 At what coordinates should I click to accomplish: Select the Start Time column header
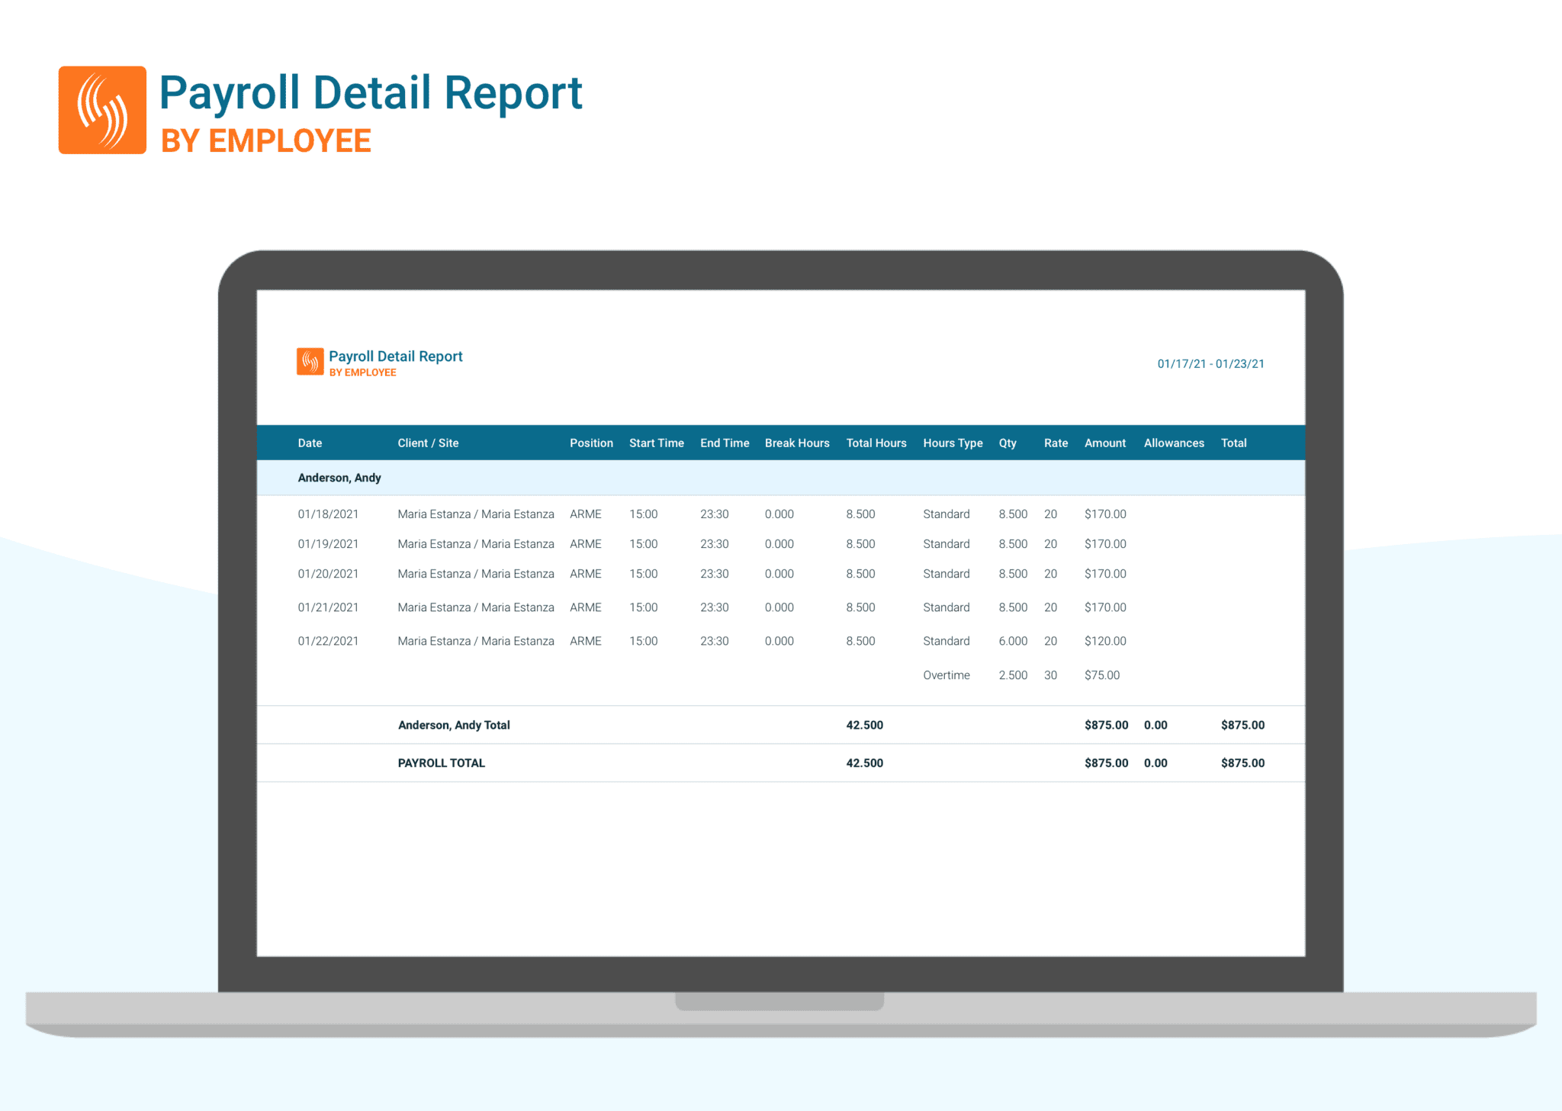click(656, 443)
